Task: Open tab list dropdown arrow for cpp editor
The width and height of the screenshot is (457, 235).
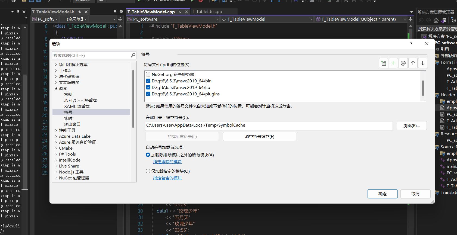Action: [412, 12]
